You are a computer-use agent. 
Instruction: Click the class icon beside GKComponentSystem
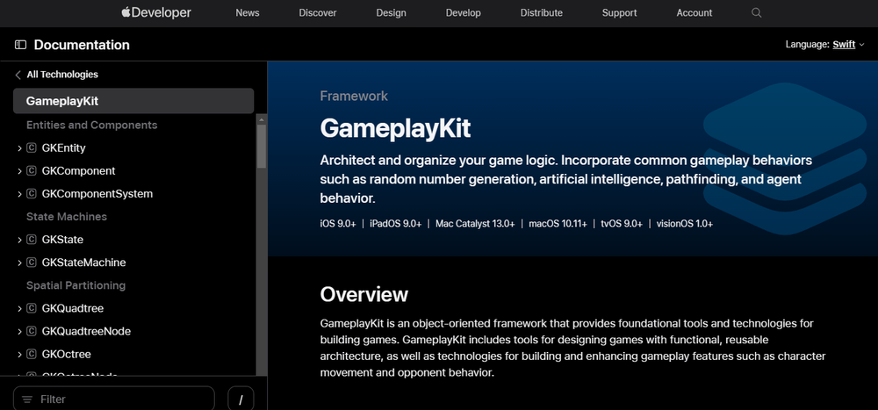pyautogui.click(x=32, y=194)
